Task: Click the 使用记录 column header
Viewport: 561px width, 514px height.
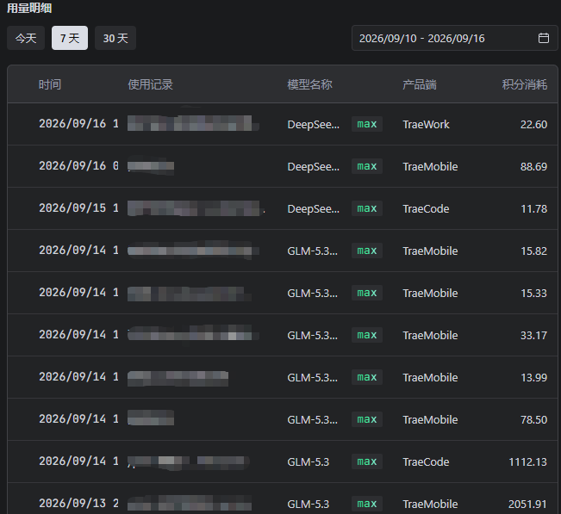Action: click(x=150, y=84)
